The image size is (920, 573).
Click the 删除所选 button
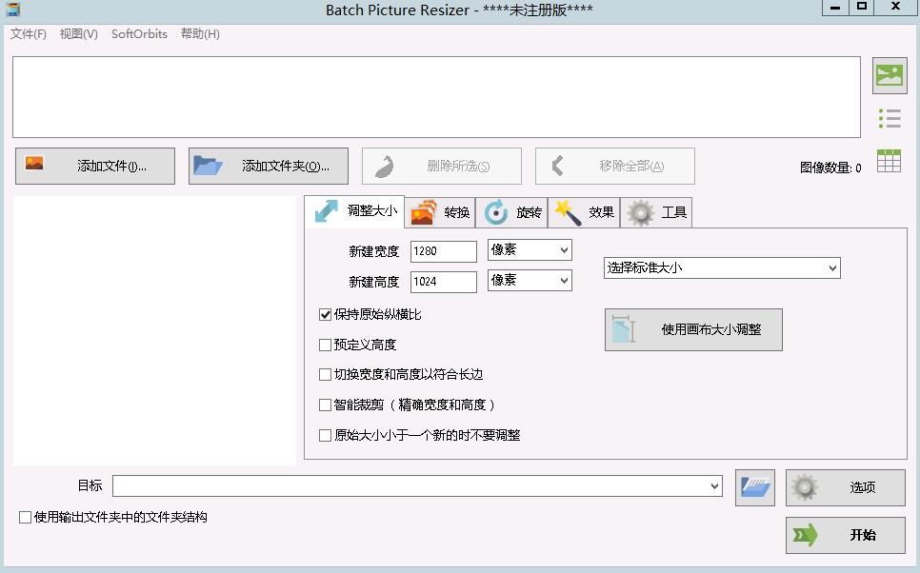(442, 166)
